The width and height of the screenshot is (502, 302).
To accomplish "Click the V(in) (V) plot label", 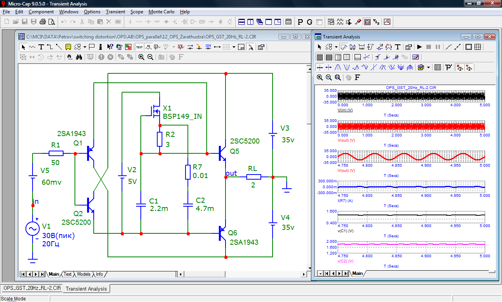I will (345, 110).
